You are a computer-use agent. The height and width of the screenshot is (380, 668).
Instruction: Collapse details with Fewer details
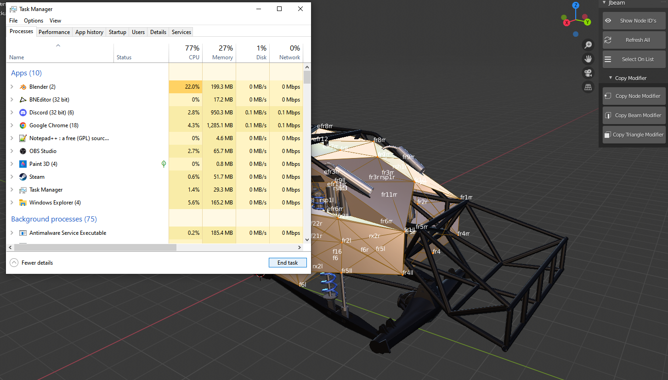coord(31,263)
